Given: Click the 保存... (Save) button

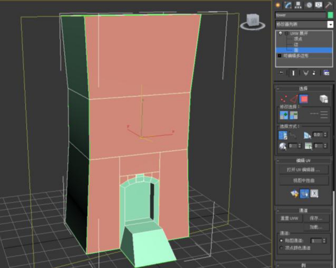Looking at the screenshot, I should (x=316, y=218).
